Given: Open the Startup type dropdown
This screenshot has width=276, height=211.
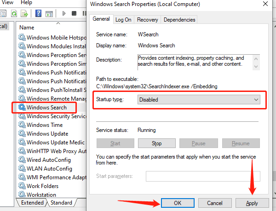Looking at the screenshot, I should pyautogui.click(x=199, y=99).
